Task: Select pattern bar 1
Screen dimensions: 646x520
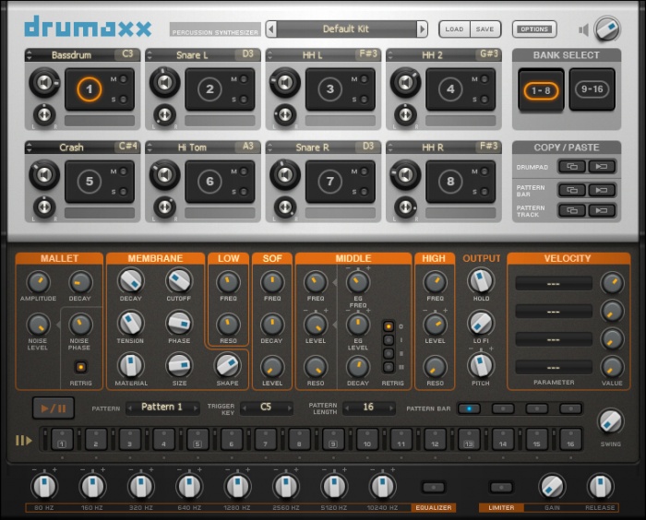Action: coord(469,408)
